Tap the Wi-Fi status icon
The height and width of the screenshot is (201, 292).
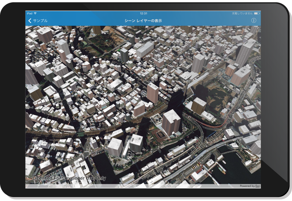[x=35, y=13]
